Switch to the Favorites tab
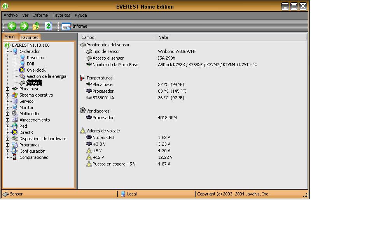The width and height of the screenshot is (374, 234). (x=29, y=37)
